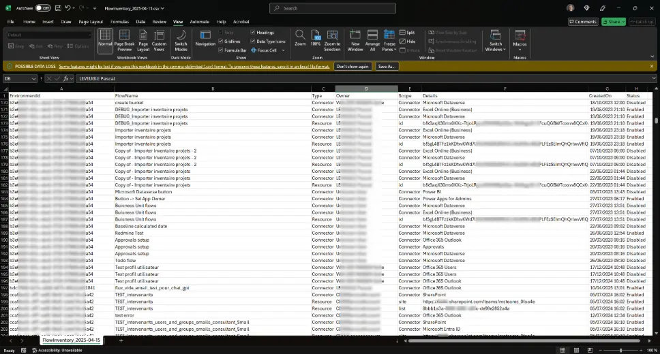Switch to Page Layout view
The image size is (660, 354).
[x=143, y=41]
